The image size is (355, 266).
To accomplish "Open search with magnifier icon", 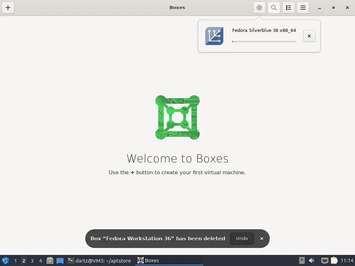I will (x=274, y=8).
